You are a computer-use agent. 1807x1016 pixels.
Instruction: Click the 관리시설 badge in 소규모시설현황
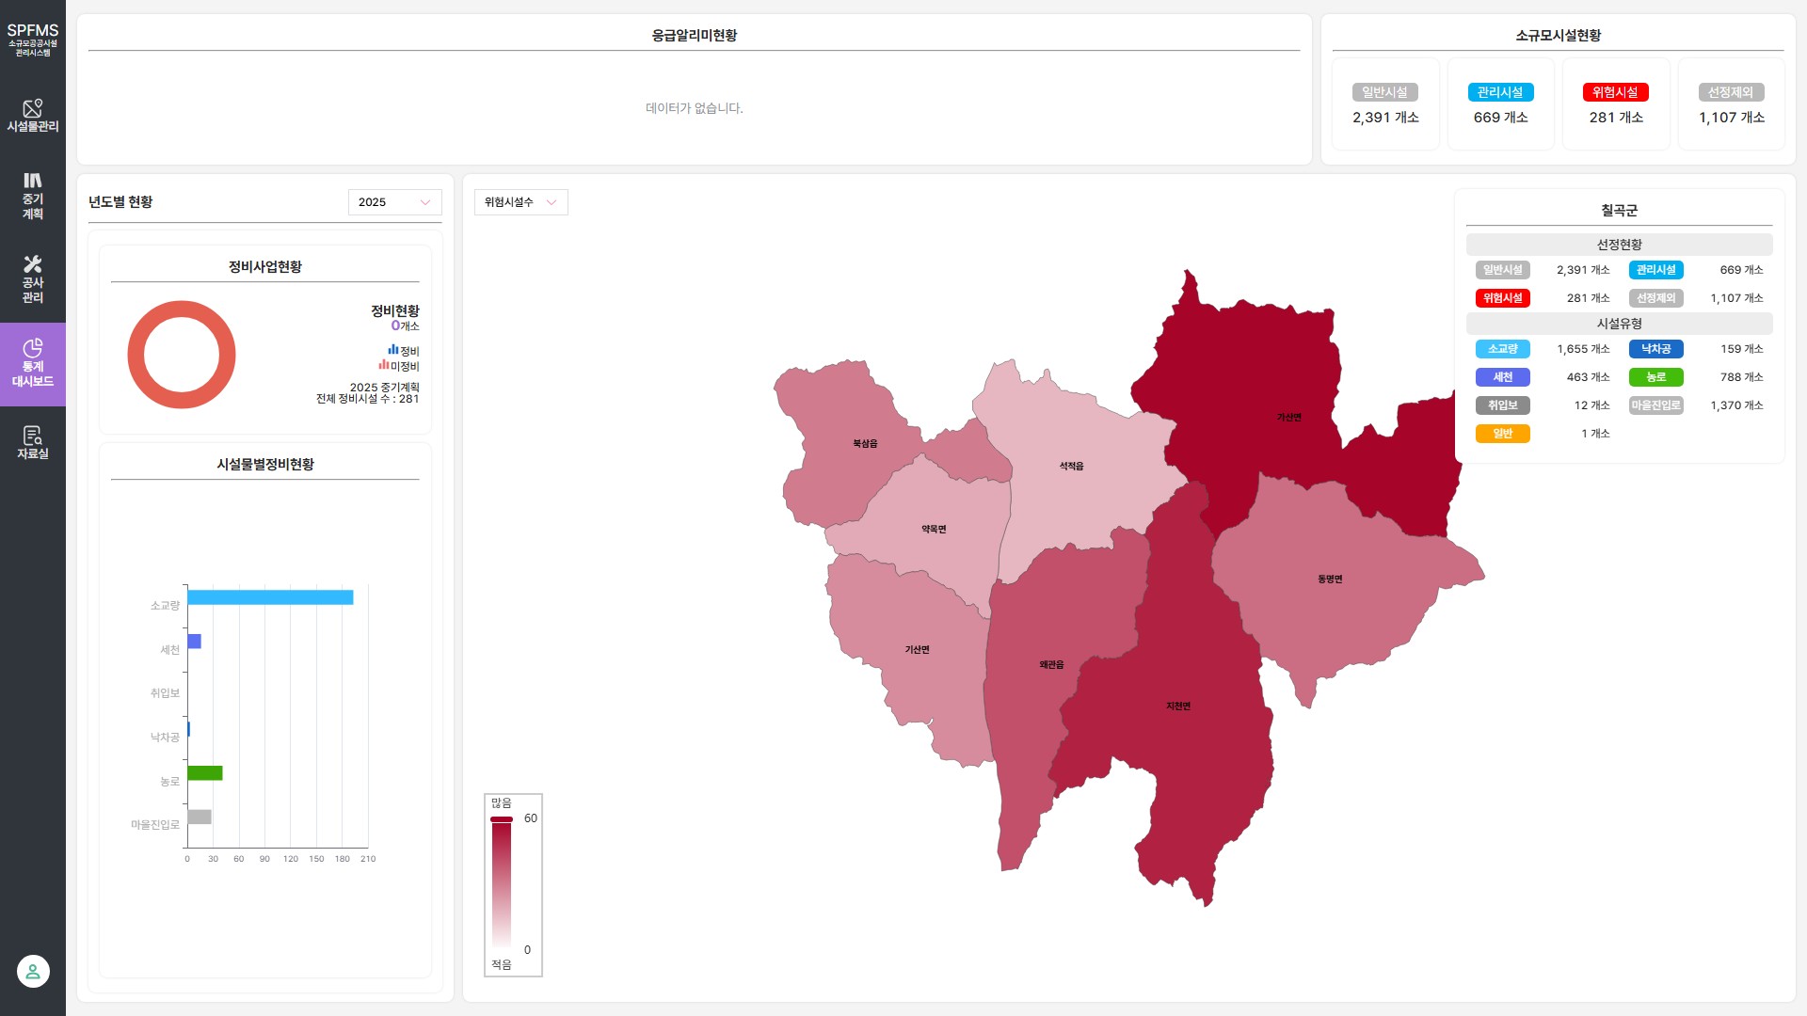tap(1500, 92)
